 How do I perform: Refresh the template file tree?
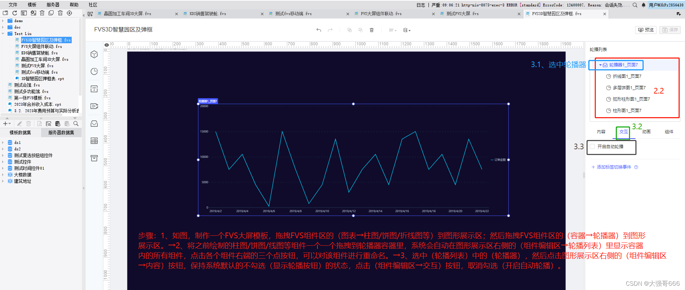(15, 13)
